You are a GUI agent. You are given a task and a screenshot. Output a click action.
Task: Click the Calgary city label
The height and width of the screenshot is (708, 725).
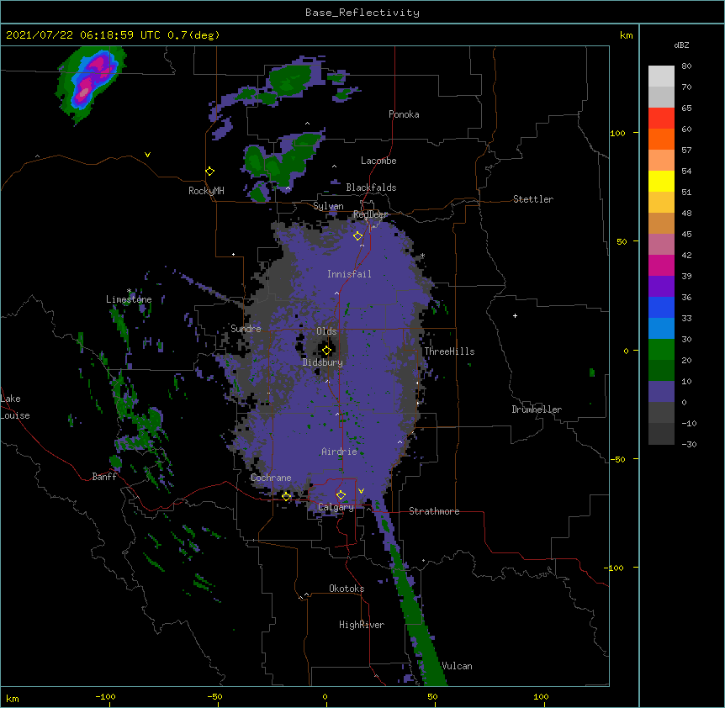point(336,507)
